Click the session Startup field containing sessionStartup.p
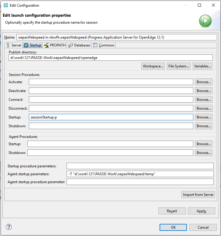Image resolution: width=221 pixels, height=236 pixels. 111,117
